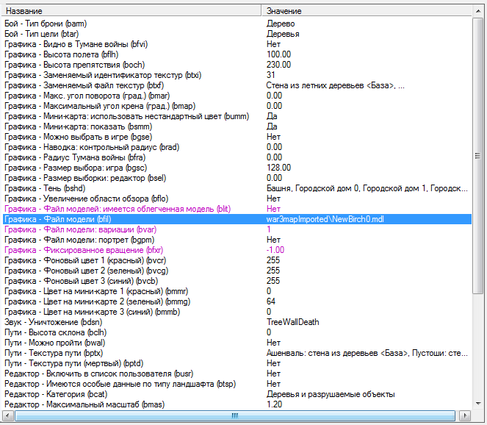Click the Значение column header
The image size is (487, 425).
point(367,11)
